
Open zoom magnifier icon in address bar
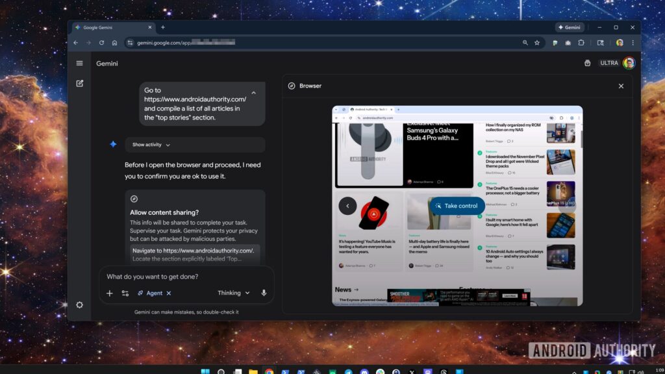525,43
